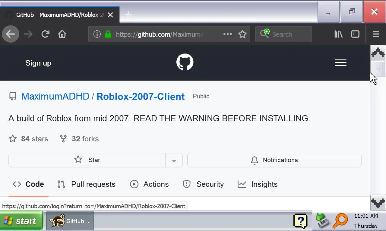386x231 pixels.
Task: Open page actions three-dots menu
Action: point(228,34)
